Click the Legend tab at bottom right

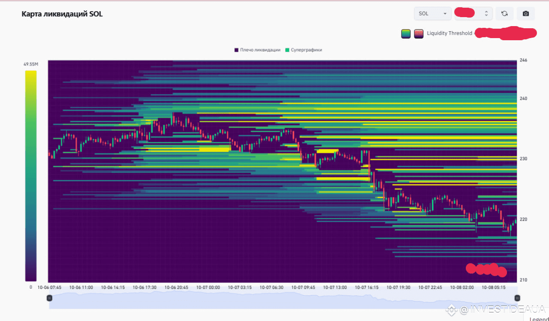point(539,318)
